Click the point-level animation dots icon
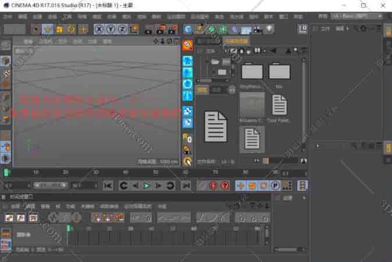Screen dimensions: 392x262 (287, 185)
